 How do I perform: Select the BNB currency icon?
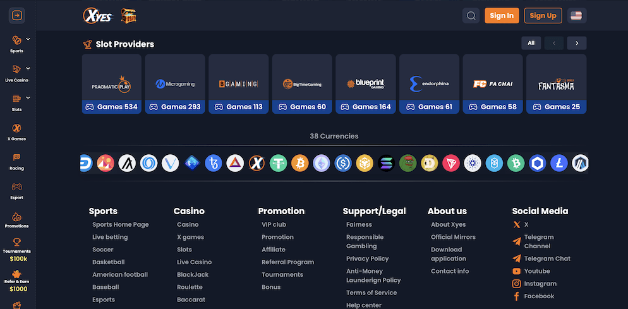365,163
